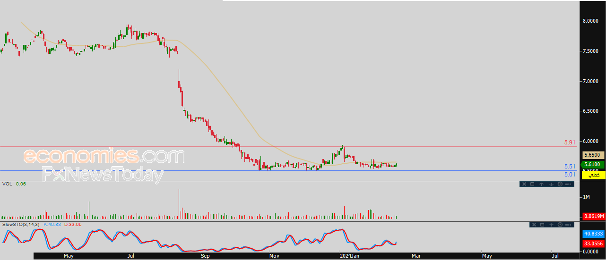Select the VOL indicator label

click(7, 184)
